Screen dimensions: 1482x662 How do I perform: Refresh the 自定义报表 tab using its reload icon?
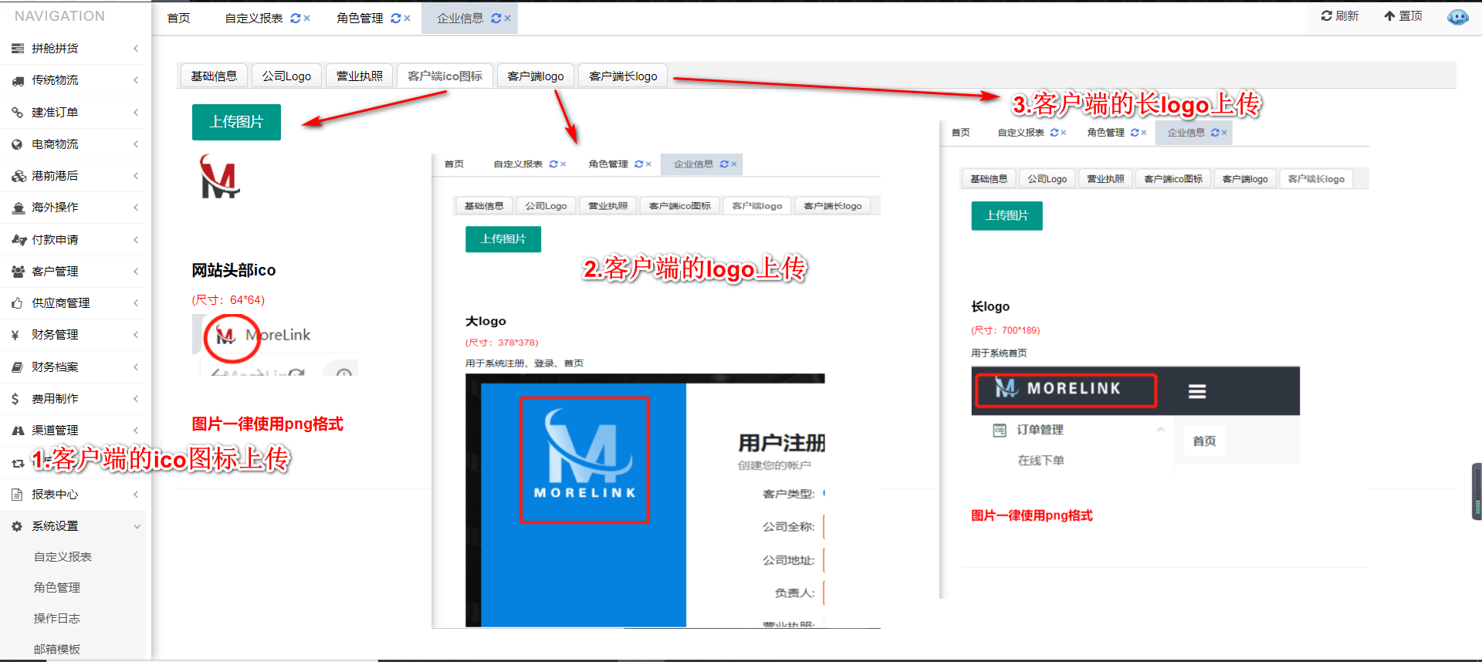(x=295, y=19)
